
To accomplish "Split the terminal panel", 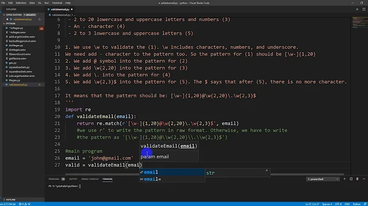I will (x=351, y=179).
